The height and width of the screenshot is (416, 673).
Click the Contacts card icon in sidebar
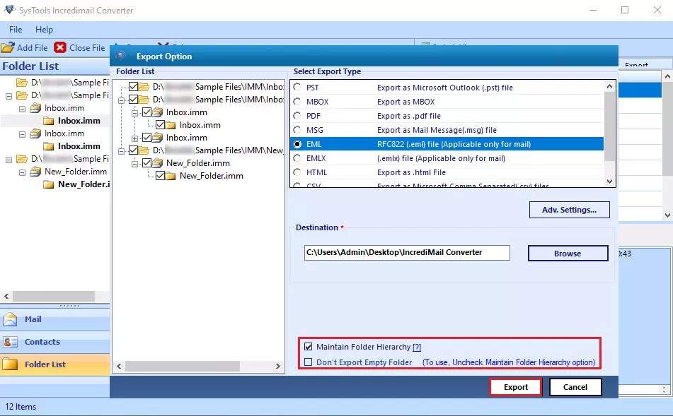point(10,342)
